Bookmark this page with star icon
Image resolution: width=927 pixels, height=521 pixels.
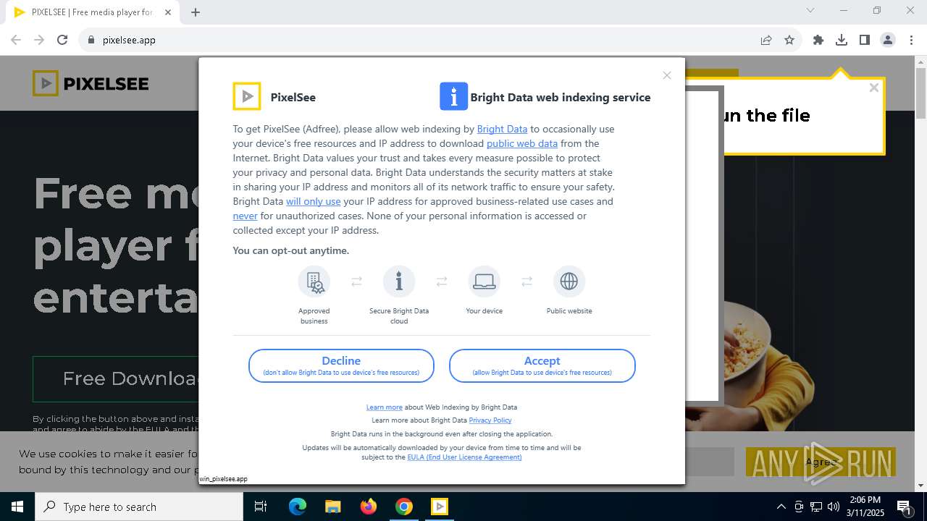click(x=789, y=40)
